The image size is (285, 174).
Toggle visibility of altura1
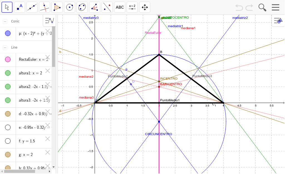[8, 73]
